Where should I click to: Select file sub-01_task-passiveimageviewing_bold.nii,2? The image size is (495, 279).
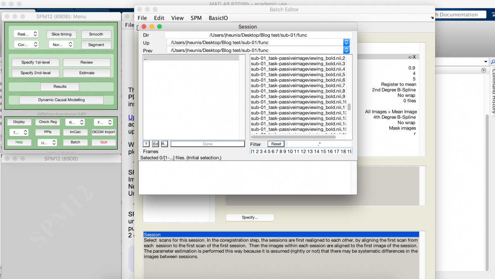(298, 58)
